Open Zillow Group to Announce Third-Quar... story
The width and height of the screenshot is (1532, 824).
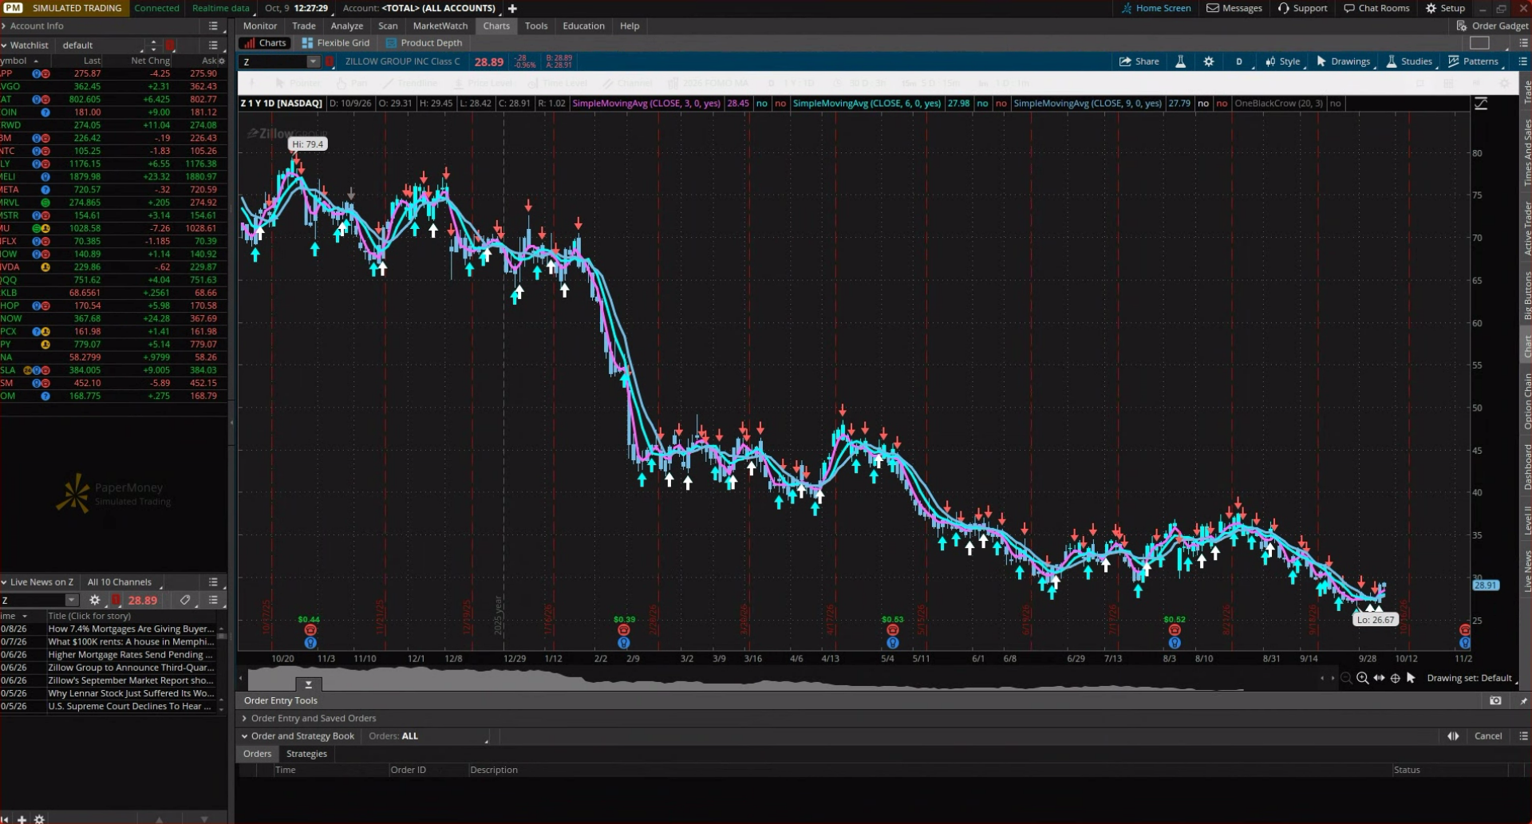pyautogui.click(x=131, y=668)
